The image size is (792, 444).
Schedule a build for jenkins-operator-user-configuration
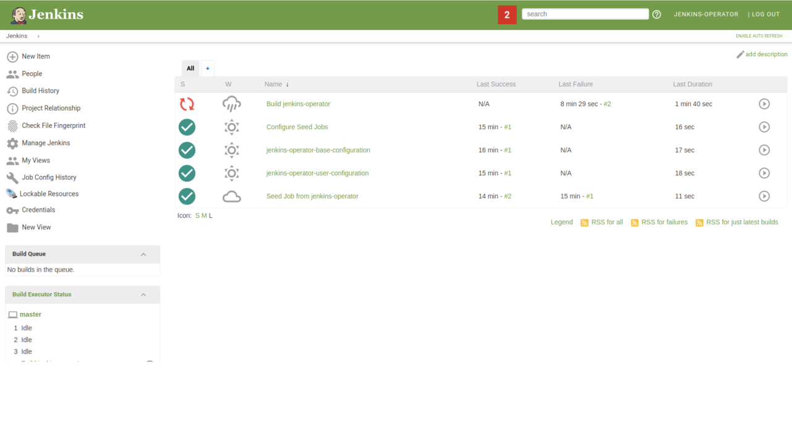(x=764, y=173)
